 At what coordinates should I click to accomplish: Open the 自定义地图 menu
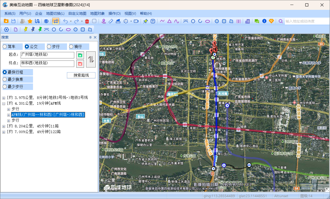tap(77, 13)
